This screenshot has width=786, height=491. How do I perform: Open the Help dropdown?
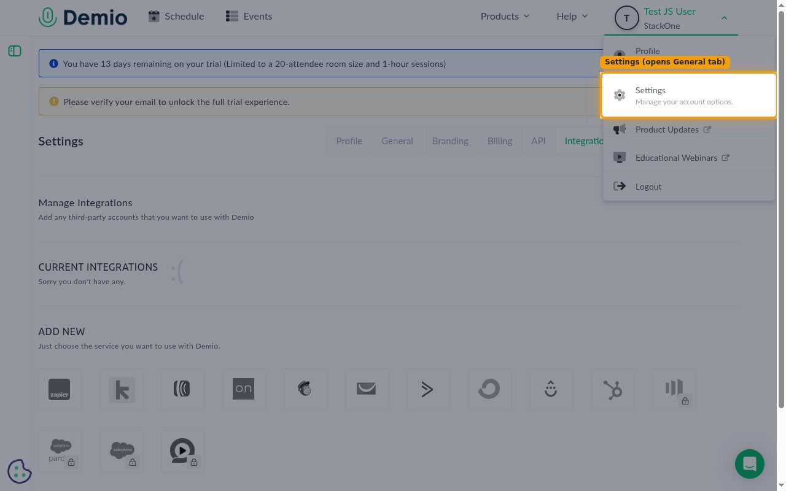pos(572,16)
